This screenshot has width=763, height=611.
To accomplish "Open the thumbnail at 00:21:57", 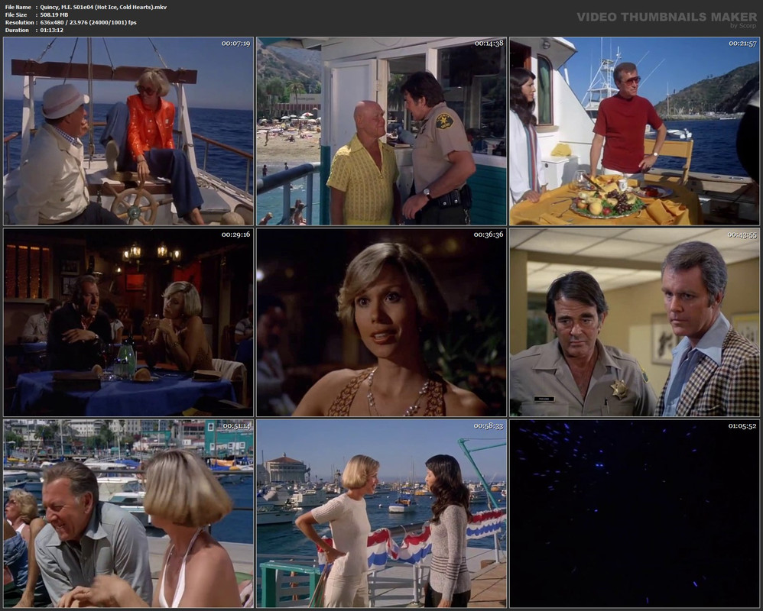I will coord(635,131).
